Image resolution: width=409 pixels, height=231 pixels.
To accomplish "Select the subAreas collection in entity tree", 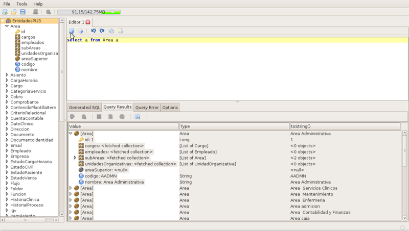I will coord(31,48).
